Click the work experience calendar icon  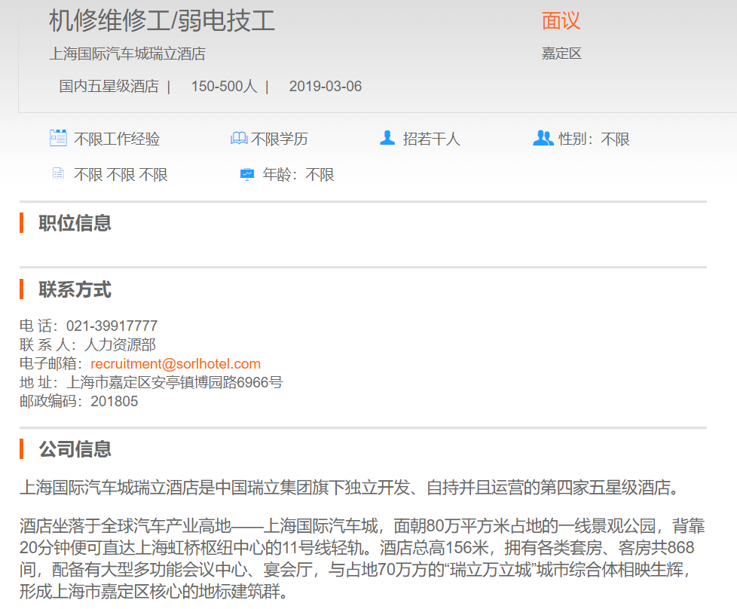point(58,138)
